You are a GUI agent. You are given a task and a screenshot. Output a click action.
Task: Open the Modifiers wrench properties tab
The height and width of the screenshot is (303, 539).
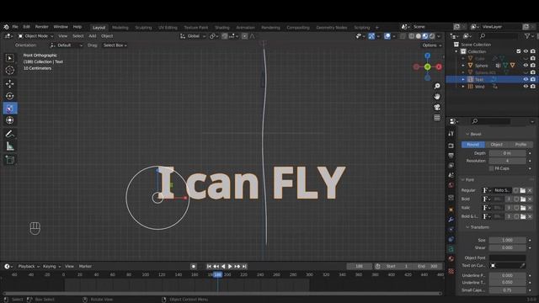click(x=451, y=219)
